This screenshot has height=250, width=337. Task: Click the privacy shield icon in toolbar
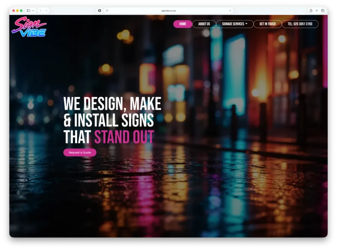(x=99, y=11)
